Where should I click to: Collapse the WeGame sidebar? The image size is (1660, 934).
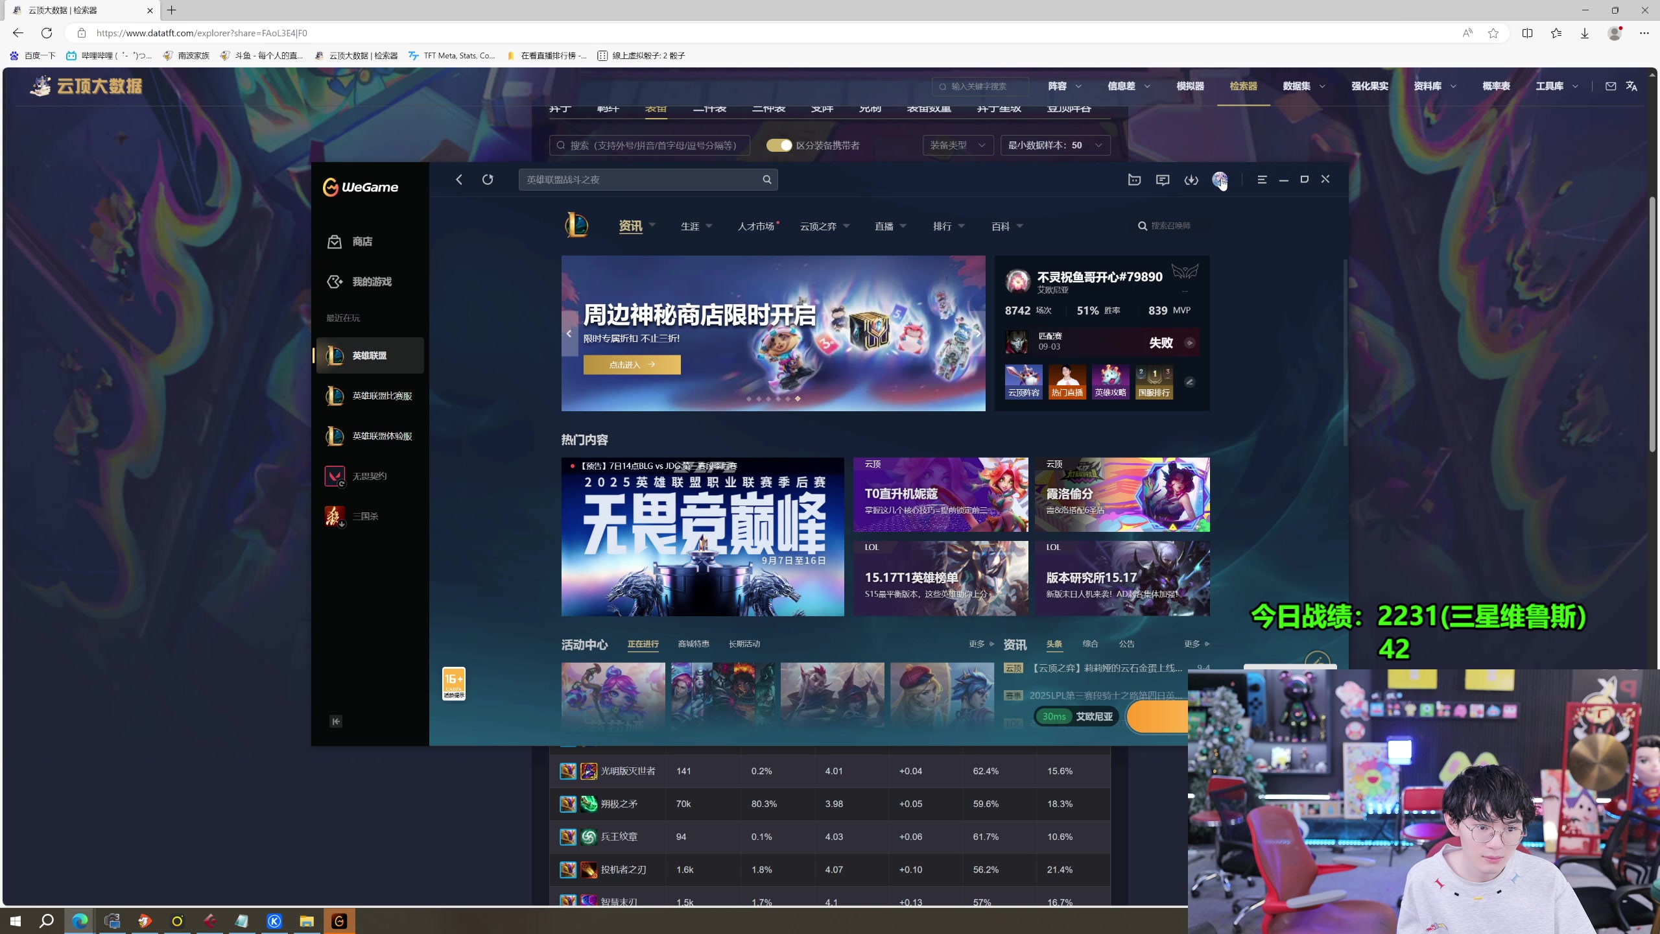pyautogui.click(x=336, y=721)
